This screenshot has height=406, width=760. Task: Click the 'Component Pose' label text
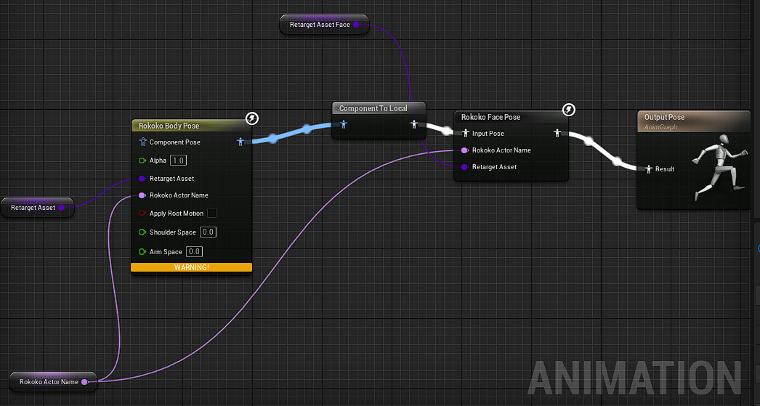(175, 142)
